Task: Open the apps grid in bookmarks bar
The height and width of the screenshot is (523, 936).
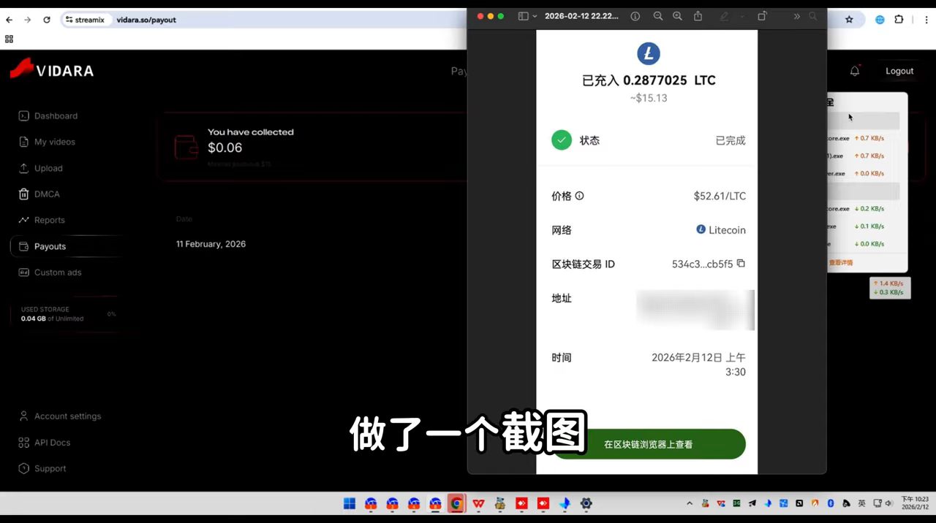Action: (9, 39)
